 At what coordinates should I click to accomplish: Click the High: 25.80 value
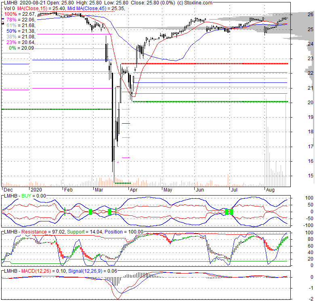pyautogui.click(x=89, y=3)
